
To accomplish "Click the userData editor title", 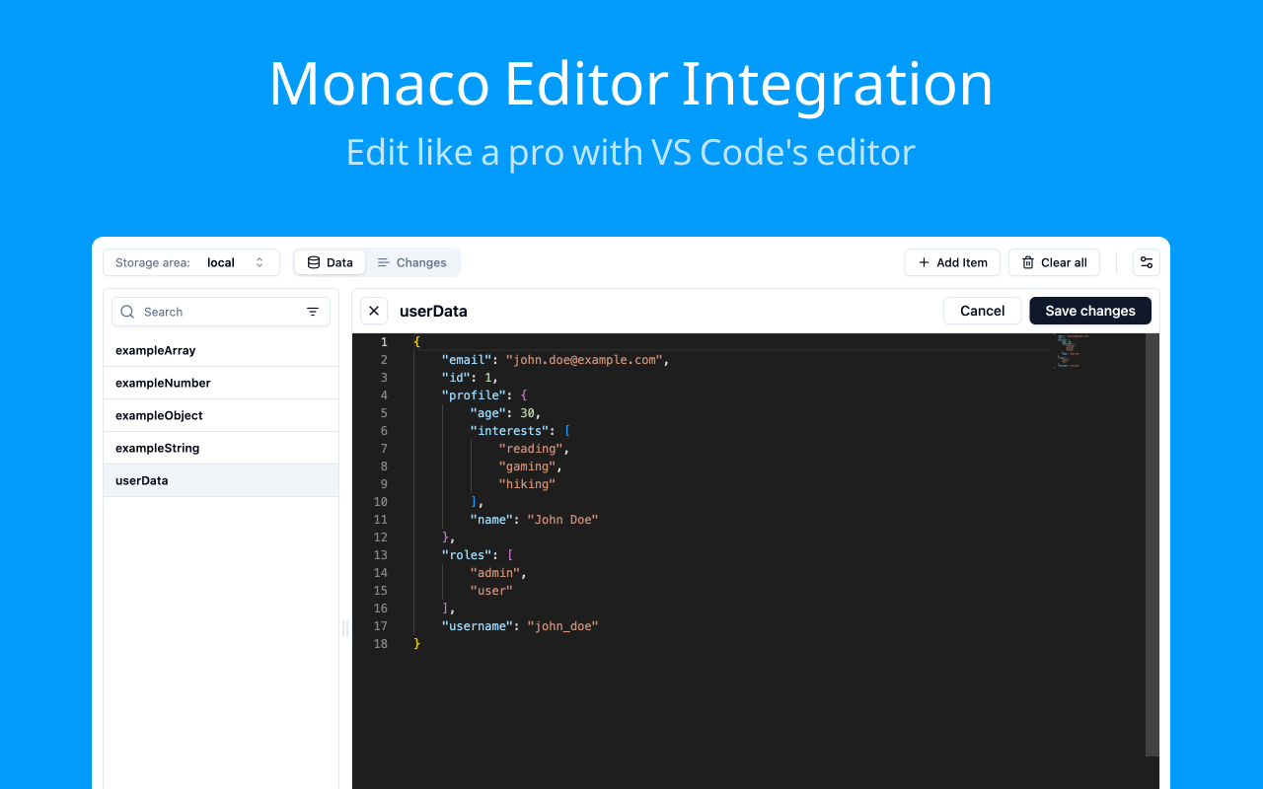I will (433, 311).
